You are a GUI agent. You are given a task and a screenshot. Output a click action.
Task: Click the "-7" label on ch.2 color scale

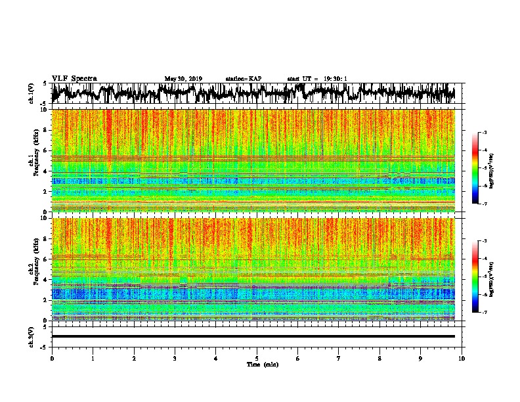(485, 312)
